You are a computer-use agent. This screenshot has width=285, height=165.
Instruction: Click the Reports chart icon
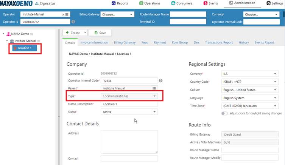point(114,3)
